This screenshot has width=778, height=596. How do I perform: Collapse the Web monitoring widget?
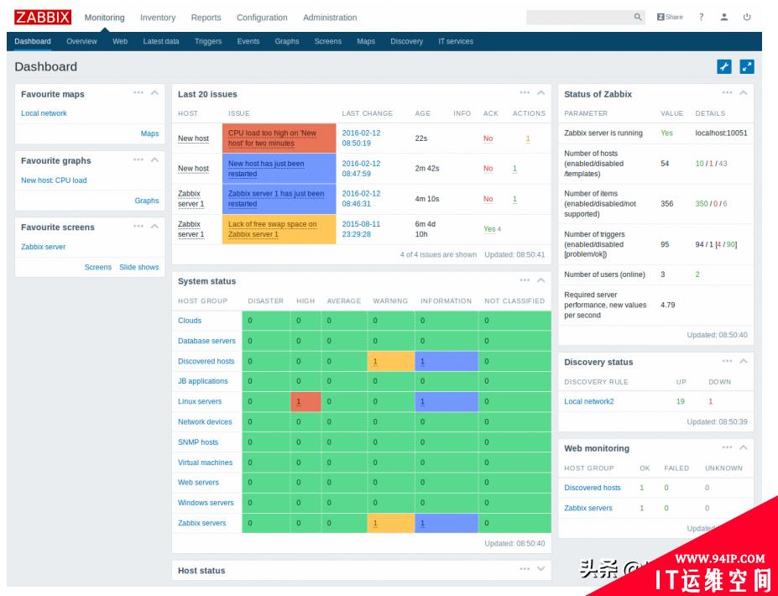click(744, 447)
